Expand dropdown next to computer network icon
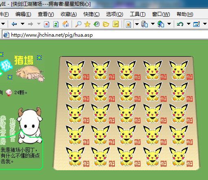Image resolution: width=208 pixels, height=180 pixels. coord(153,24)
